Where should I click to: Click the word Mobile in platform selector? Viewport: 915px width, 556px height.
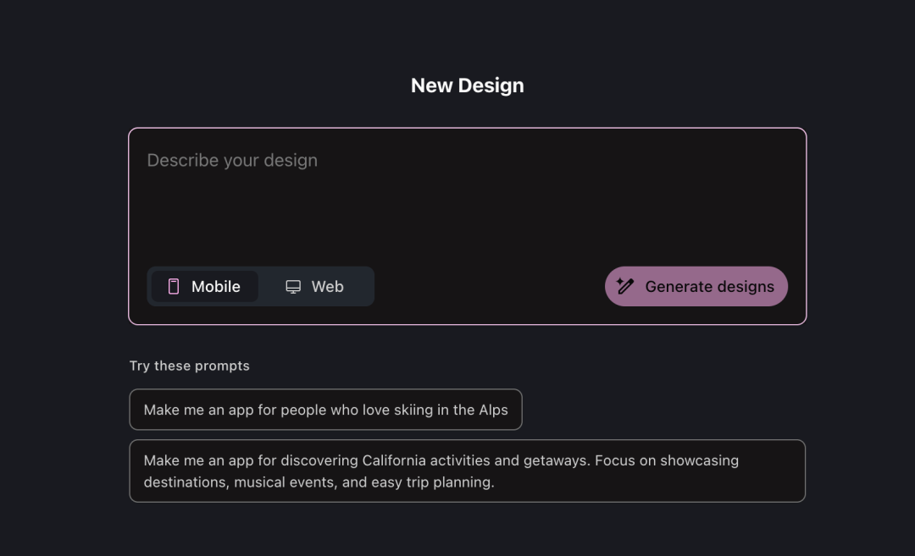coord(216,287)
